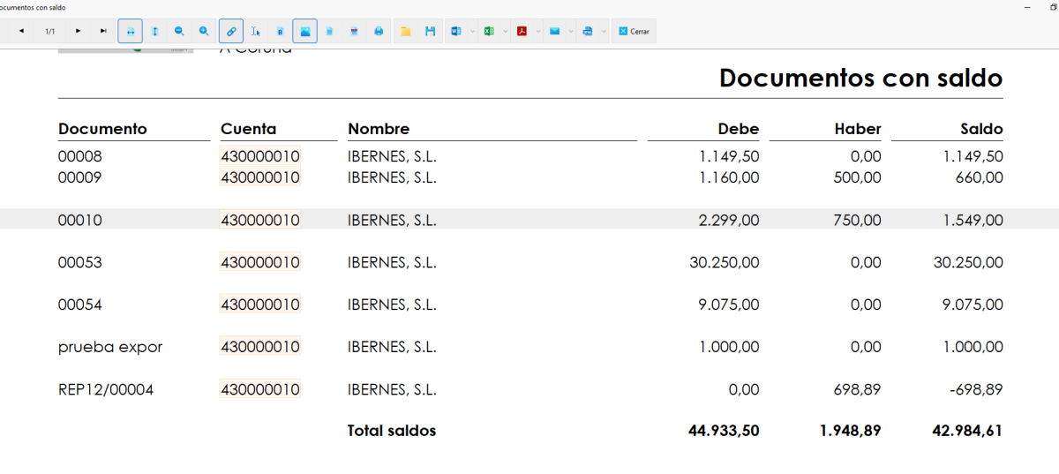This screenshot has height=474, width=1059.
Task: Toggle fit page width view
Action: [x=131, y=31]
